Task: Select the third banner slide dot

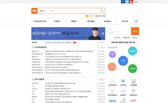Action: pos(36,39)
